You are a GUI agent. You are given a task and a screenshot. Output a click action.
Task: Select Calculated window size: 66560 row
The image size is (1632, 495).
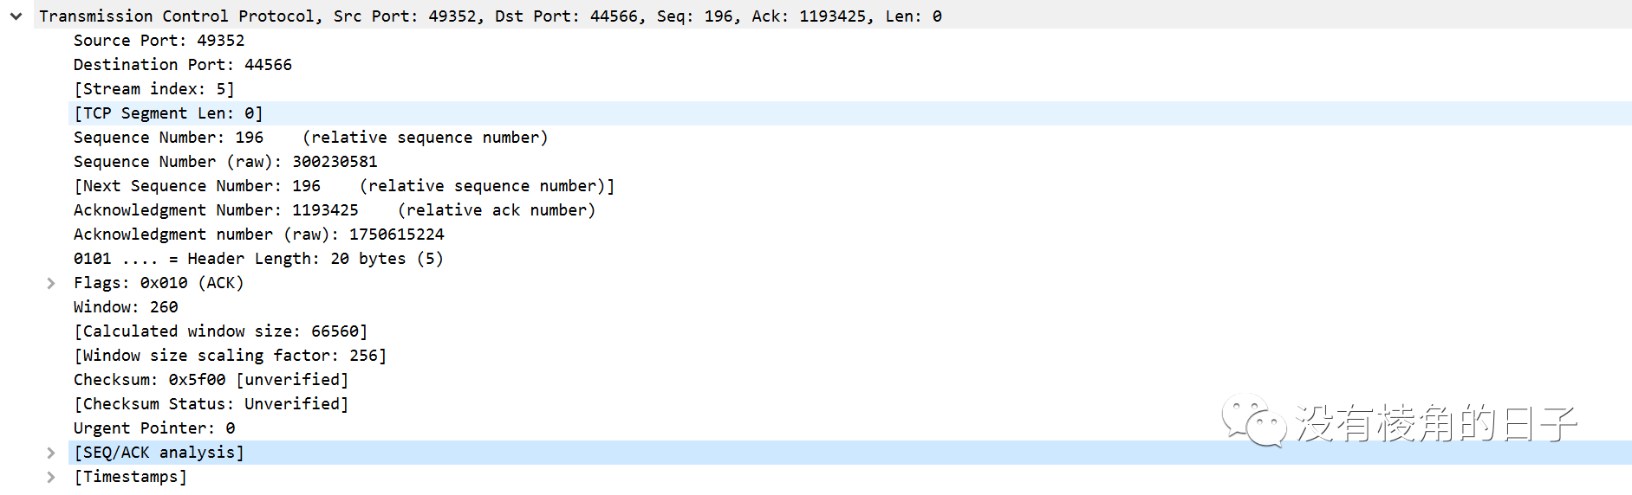pyautogui.click(x=220, y=331)
